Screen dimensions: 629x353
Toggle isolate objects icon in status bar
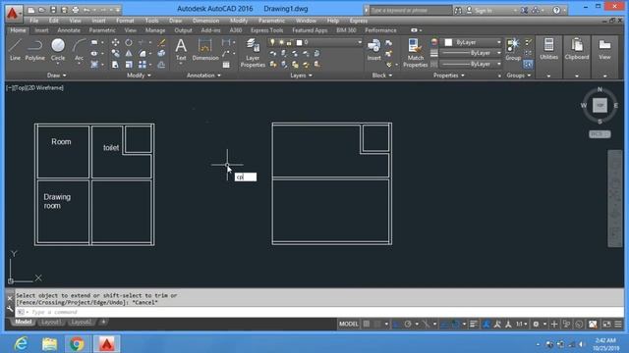(x=566, y=325)
